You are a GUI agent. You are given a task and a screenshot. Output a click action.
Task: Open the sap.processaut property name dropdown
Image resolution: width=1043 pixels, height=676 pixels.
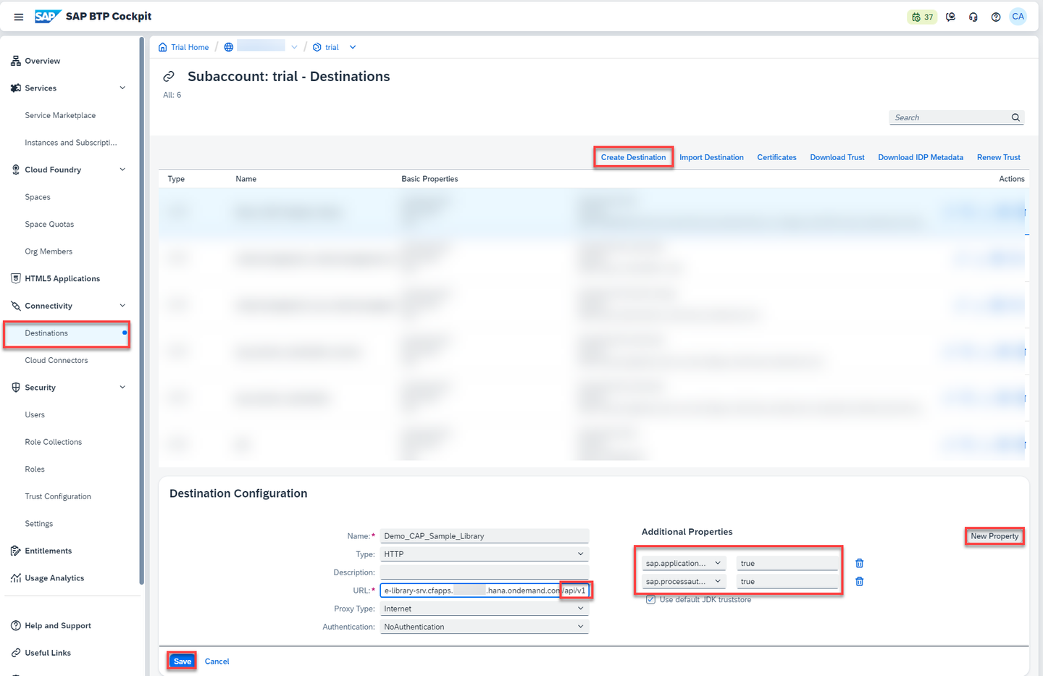tap(684, 581)
